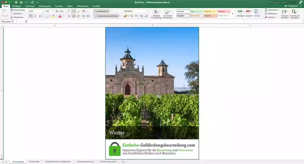
Task: Click the search field in title bar
Action: click(x=283, y=2)
